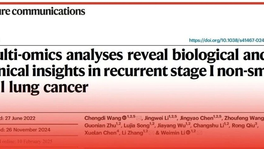Click the email envelope after Li Zhang

tap(151, 133)
